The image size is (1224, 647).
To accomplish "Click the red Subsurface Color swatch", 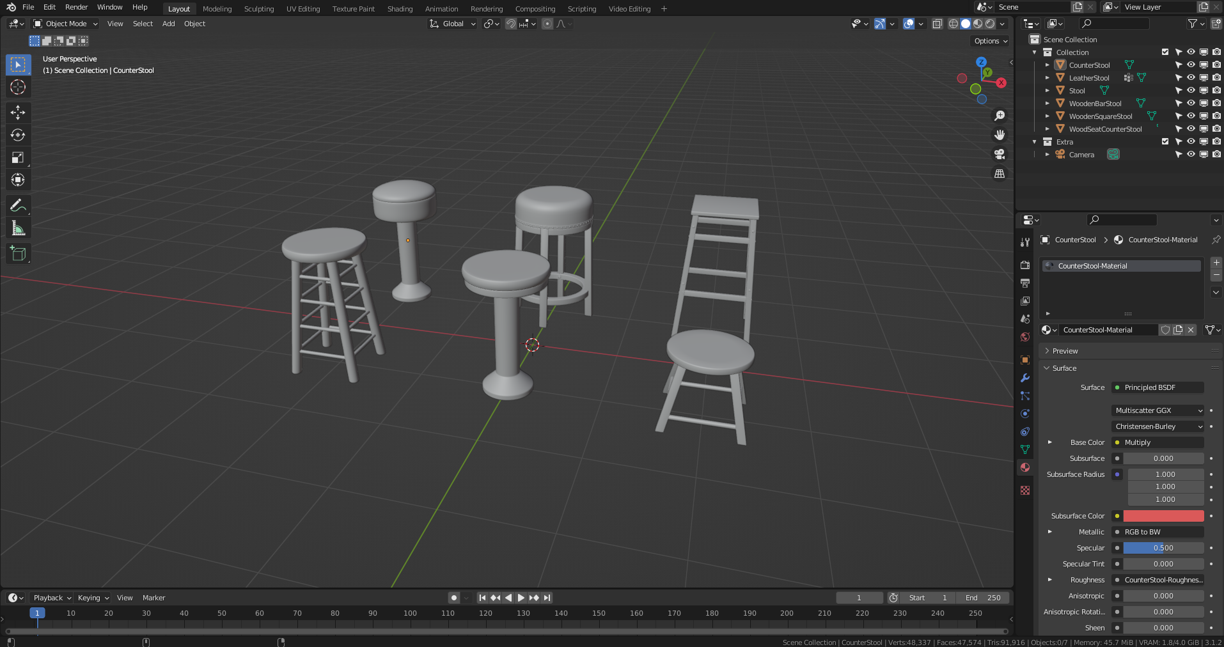I will point(1164,516).
